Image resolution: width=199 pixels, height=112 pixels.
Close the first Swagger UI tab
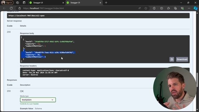click(x=63, y=3)
